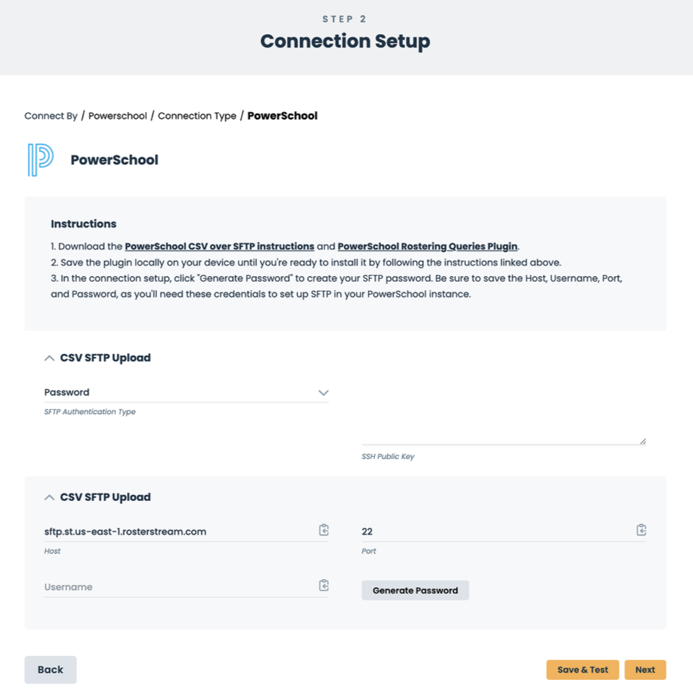Go to Connection Type breadcrumb

(x=197, y=116)
